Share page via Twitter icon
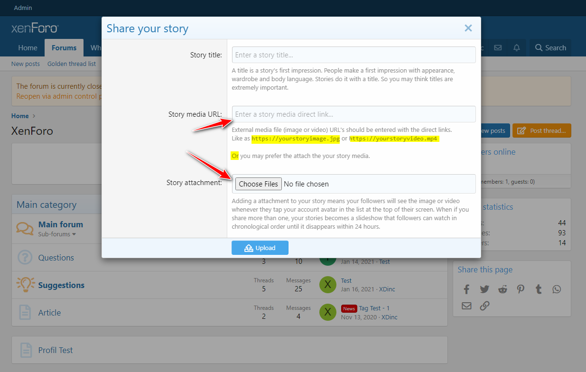This screenshot has width=586, height=372. pyautogui.click(x=484, y=289)
